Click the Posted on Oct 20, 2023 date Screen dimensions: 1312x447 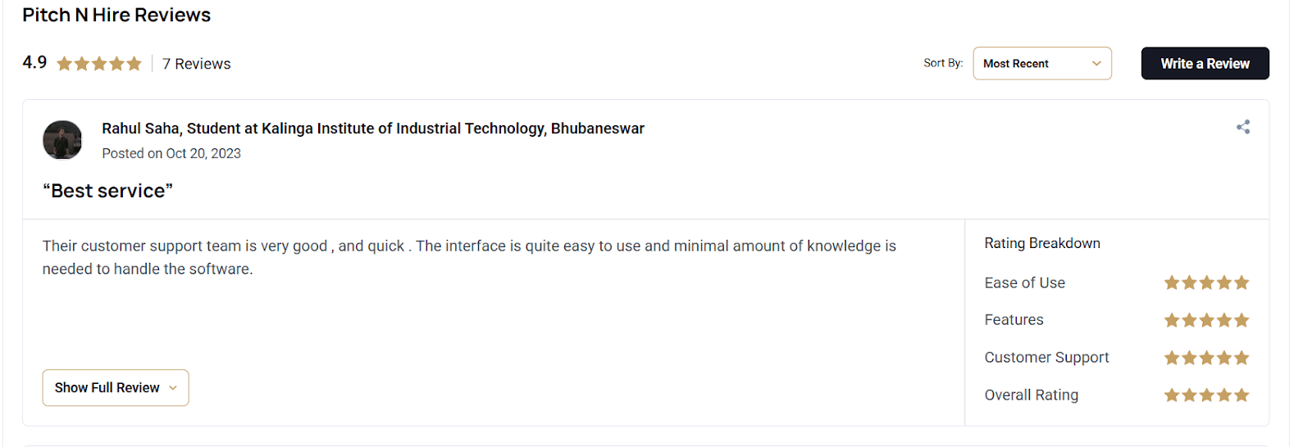(171, 154)
